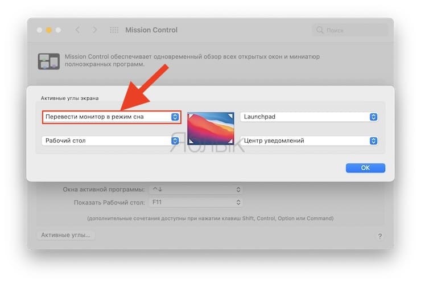The image size is (421, 284).
Task: Click the magnifier icon in search
Action: [x=320, y=30]
